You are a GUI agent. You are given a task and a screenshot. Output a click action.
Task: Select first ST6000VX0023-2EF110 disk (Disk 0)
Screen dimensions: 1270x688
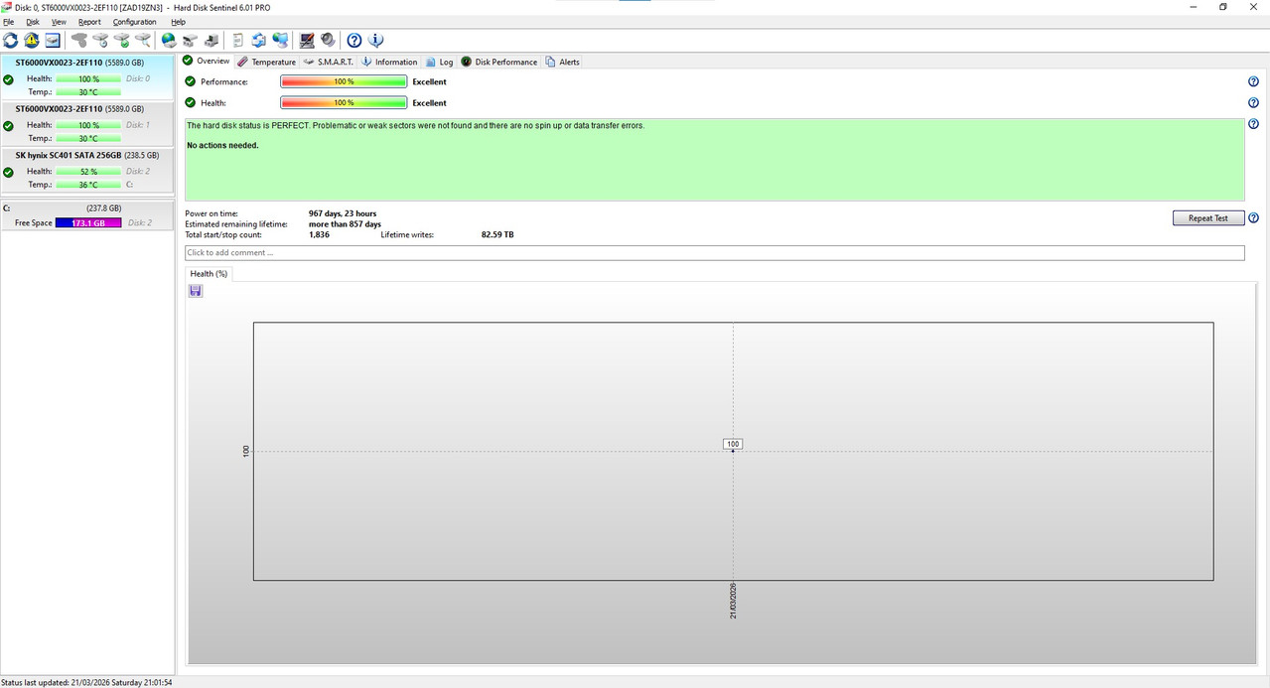point(87,76)
